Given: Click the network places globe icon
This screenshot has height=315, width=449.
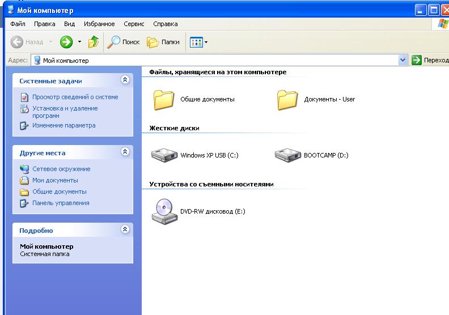Looking at the screenshot, I should click(24, 169).
